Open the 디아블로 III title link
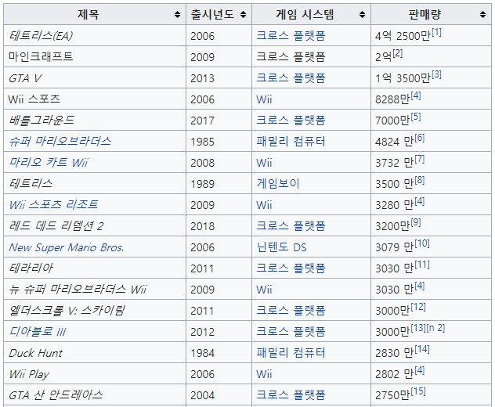Image resolution: width=495 pixels, height=407 pixels. 38,331
